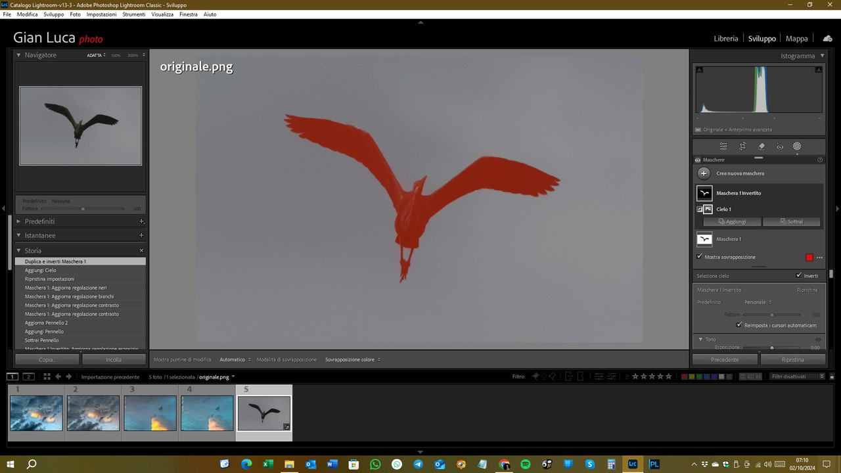Open ADATTA zoom dropdown in Navigatore

pos(97,55)
